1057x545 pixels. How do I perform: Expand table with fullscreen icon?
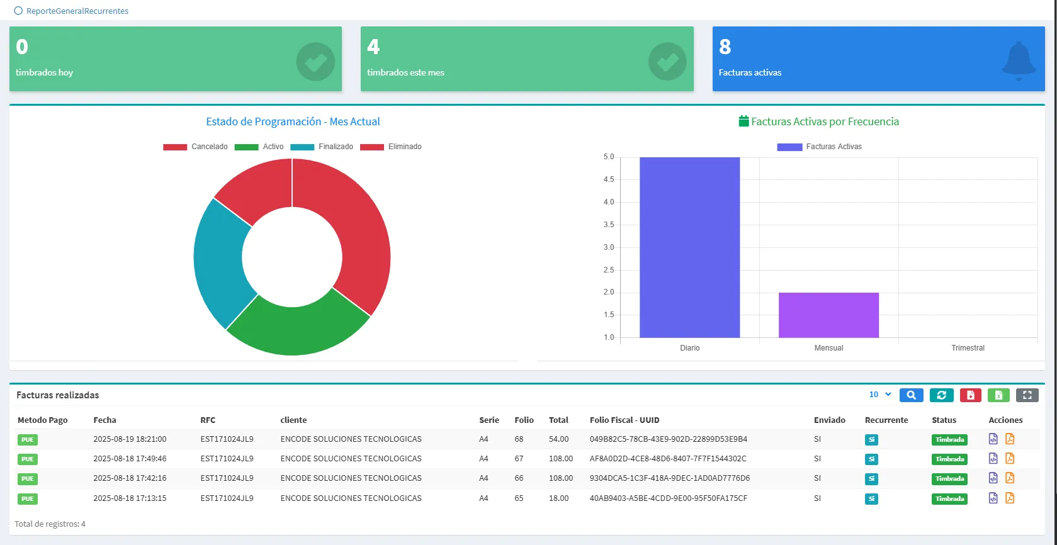(1027, 395)
